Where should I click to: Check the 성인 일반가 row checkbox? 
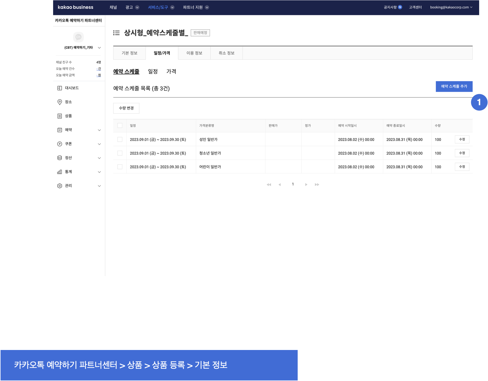(120, 140)
